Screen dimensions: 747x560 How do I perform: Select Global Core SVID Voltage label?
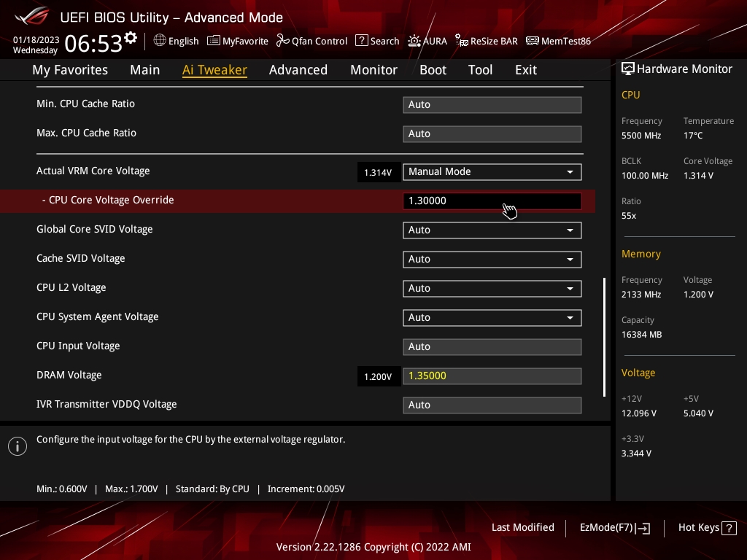point(94,229)
